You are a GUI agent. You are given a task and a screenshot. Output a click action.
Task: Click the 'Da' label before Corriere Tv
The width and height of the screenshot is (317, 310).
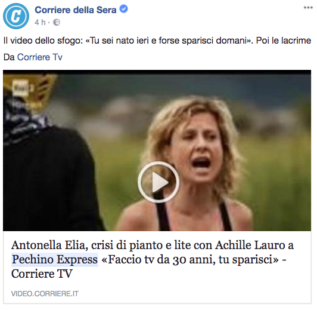coord(9,57)
